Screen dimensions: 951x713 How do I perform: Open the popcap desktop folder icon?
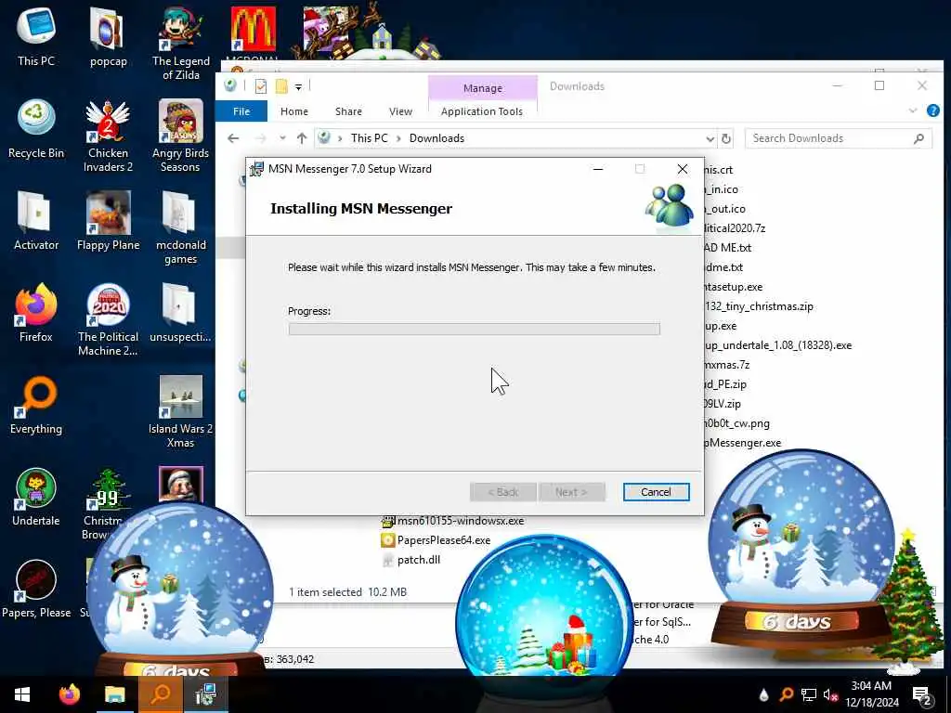point(108,36)
